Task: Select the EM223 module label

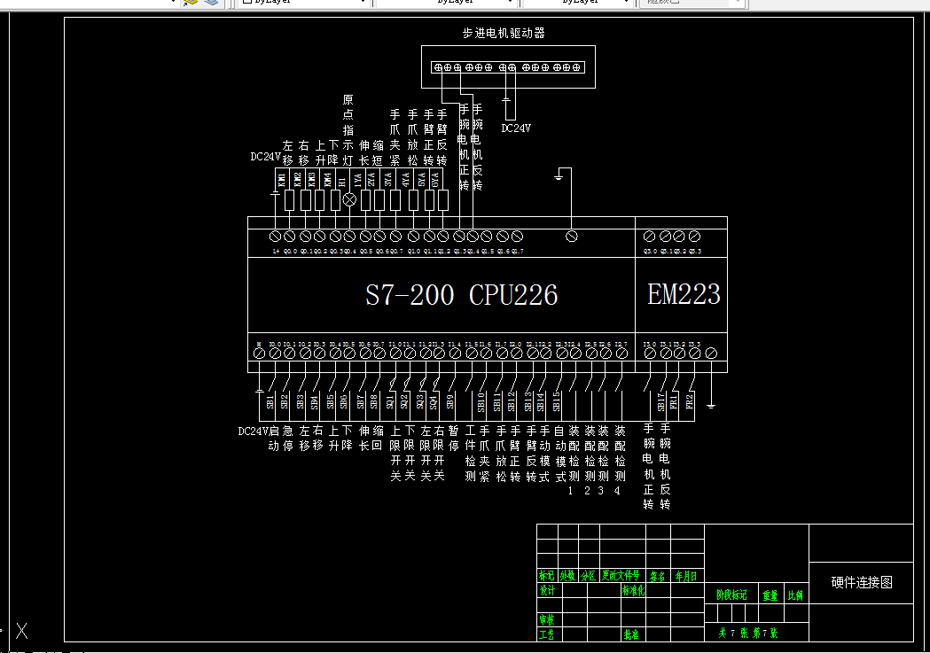Action: tap(684, 294)
